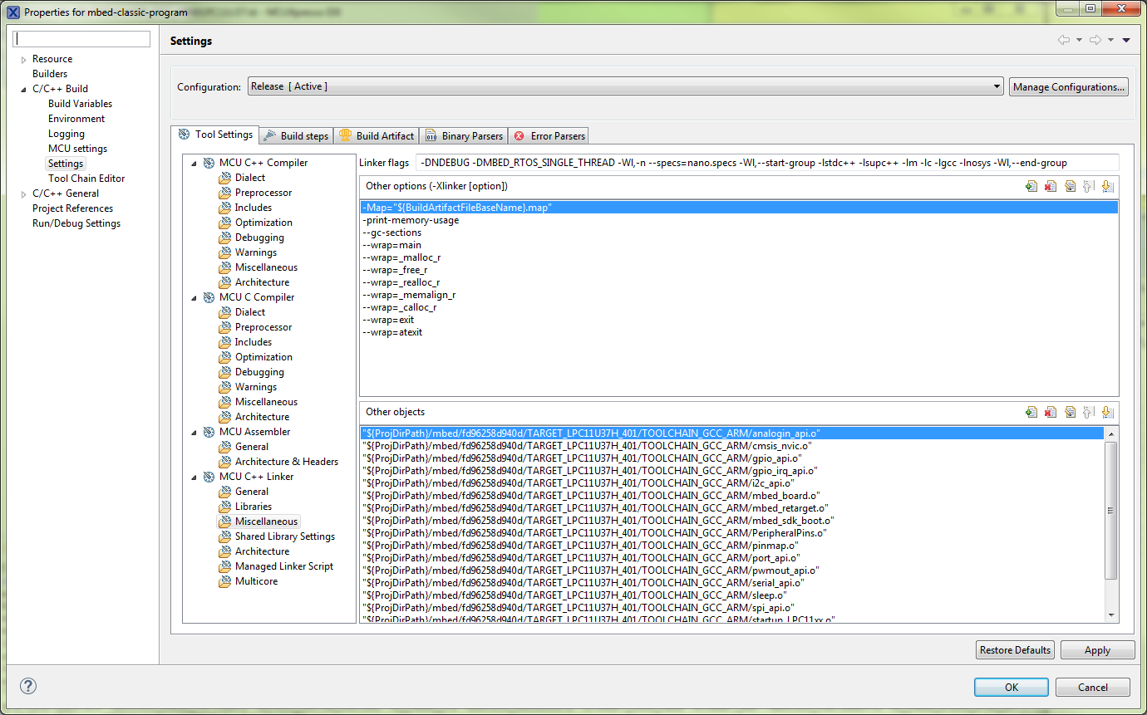Open Dialect under MCU C++ Compiler

(x=250, y=178)
